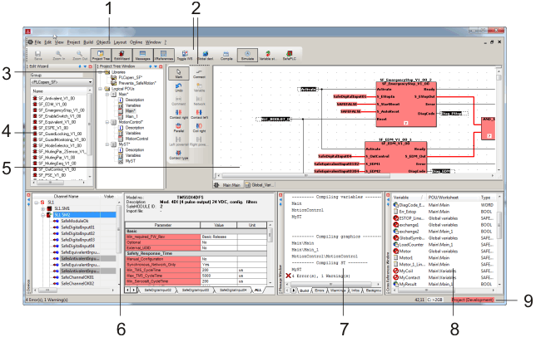Insert a Contact left element
This screenshot has height=337, width=536.
pyautogui.click(x=199, y=115)
